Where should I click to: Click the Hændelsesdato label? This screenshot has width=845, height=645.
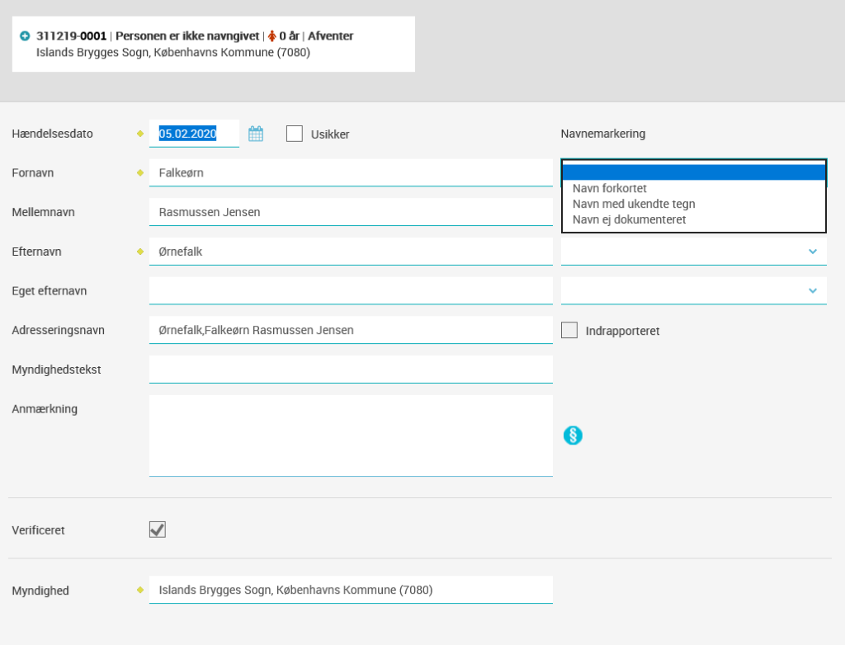pos(52,134)
